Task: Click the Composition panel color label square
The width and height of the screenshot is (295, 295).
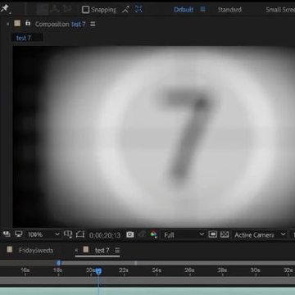Action: pos(17,24)
